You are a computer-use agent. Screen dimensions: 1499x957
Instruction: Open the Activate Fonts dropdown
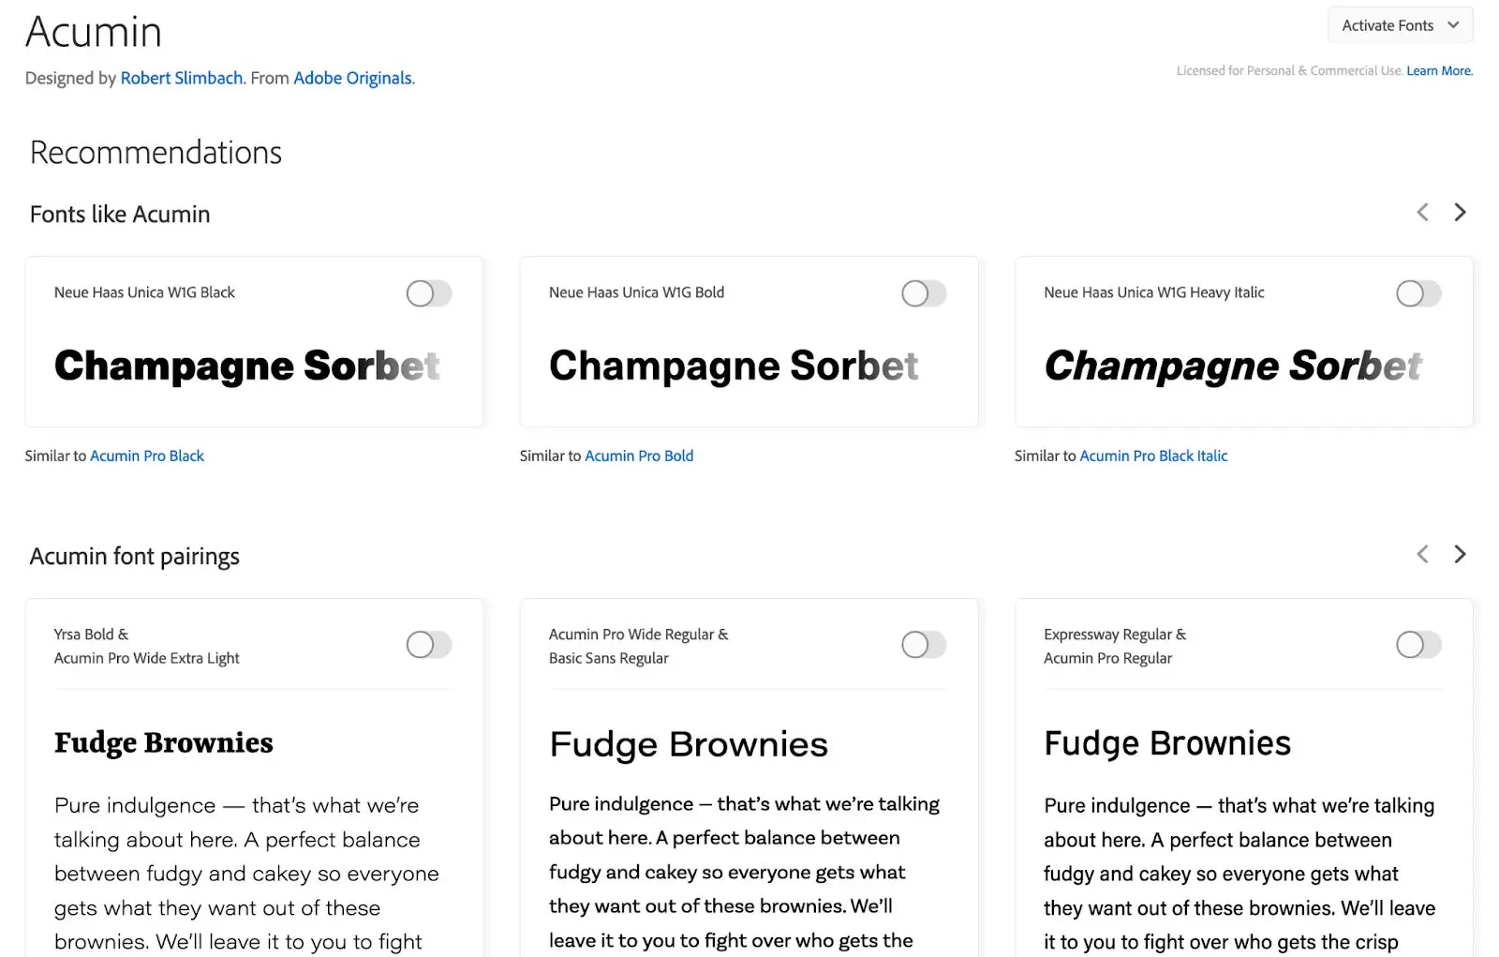pos(1399,24)
